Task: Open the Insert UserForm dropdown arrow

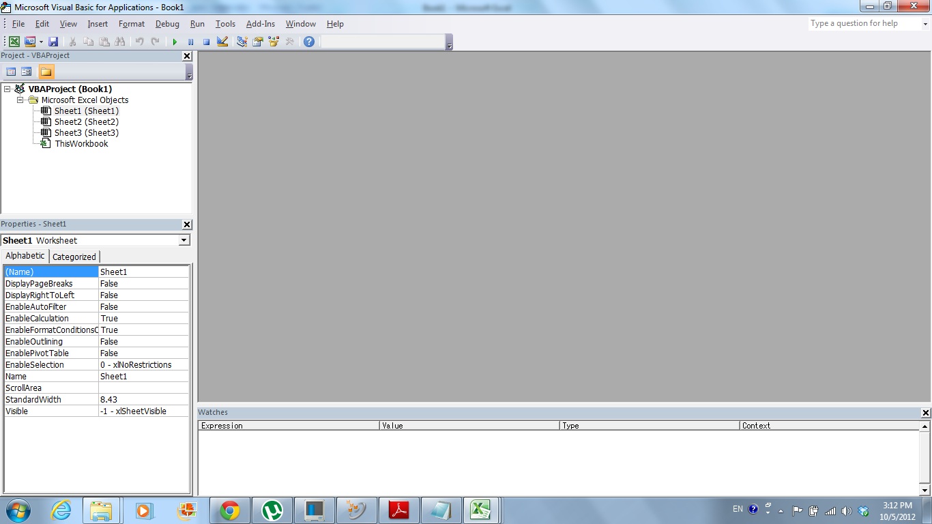Action: point(41,42)
